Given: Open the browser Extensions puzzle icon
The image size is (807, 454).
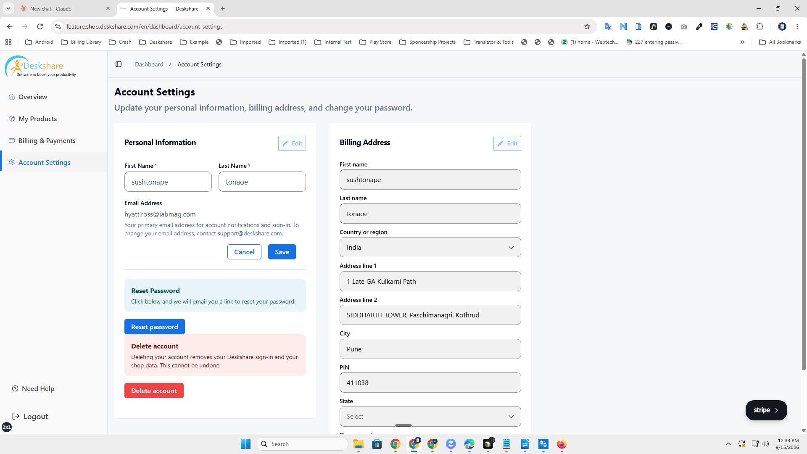Looking at the screenshot, I should 760,26.
